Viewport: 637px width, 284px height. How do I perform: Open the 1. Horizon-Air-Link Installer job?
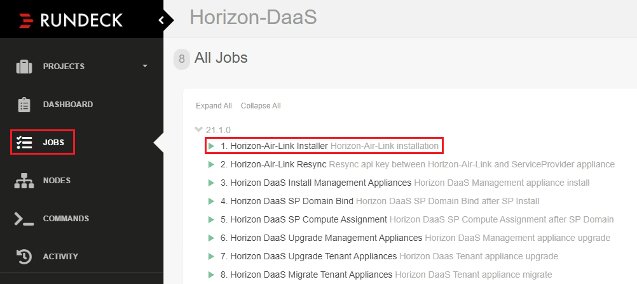[274, 146]
